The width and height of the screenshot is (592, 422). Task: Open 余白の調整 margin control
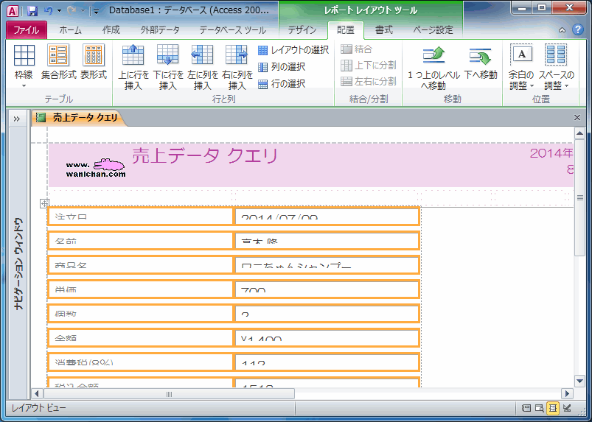(x=521, y=67)
